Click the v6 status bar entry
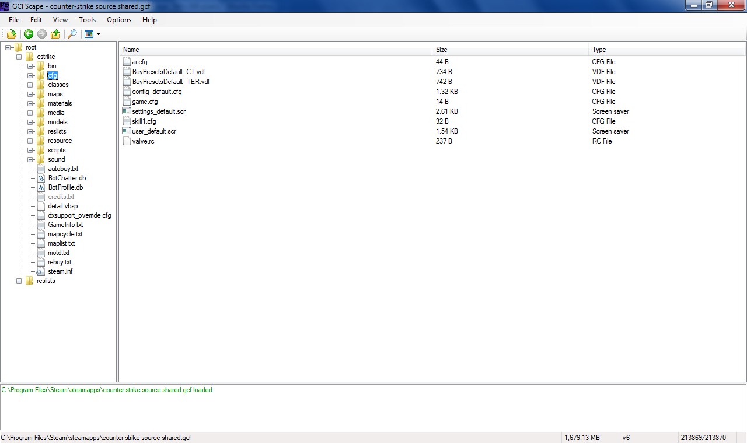The width and height of the screenshot is (747, 443). coord(626,438)
